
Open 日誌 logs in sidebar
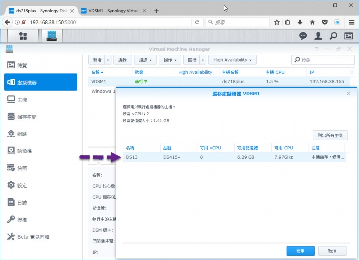[x=41, y=202]
